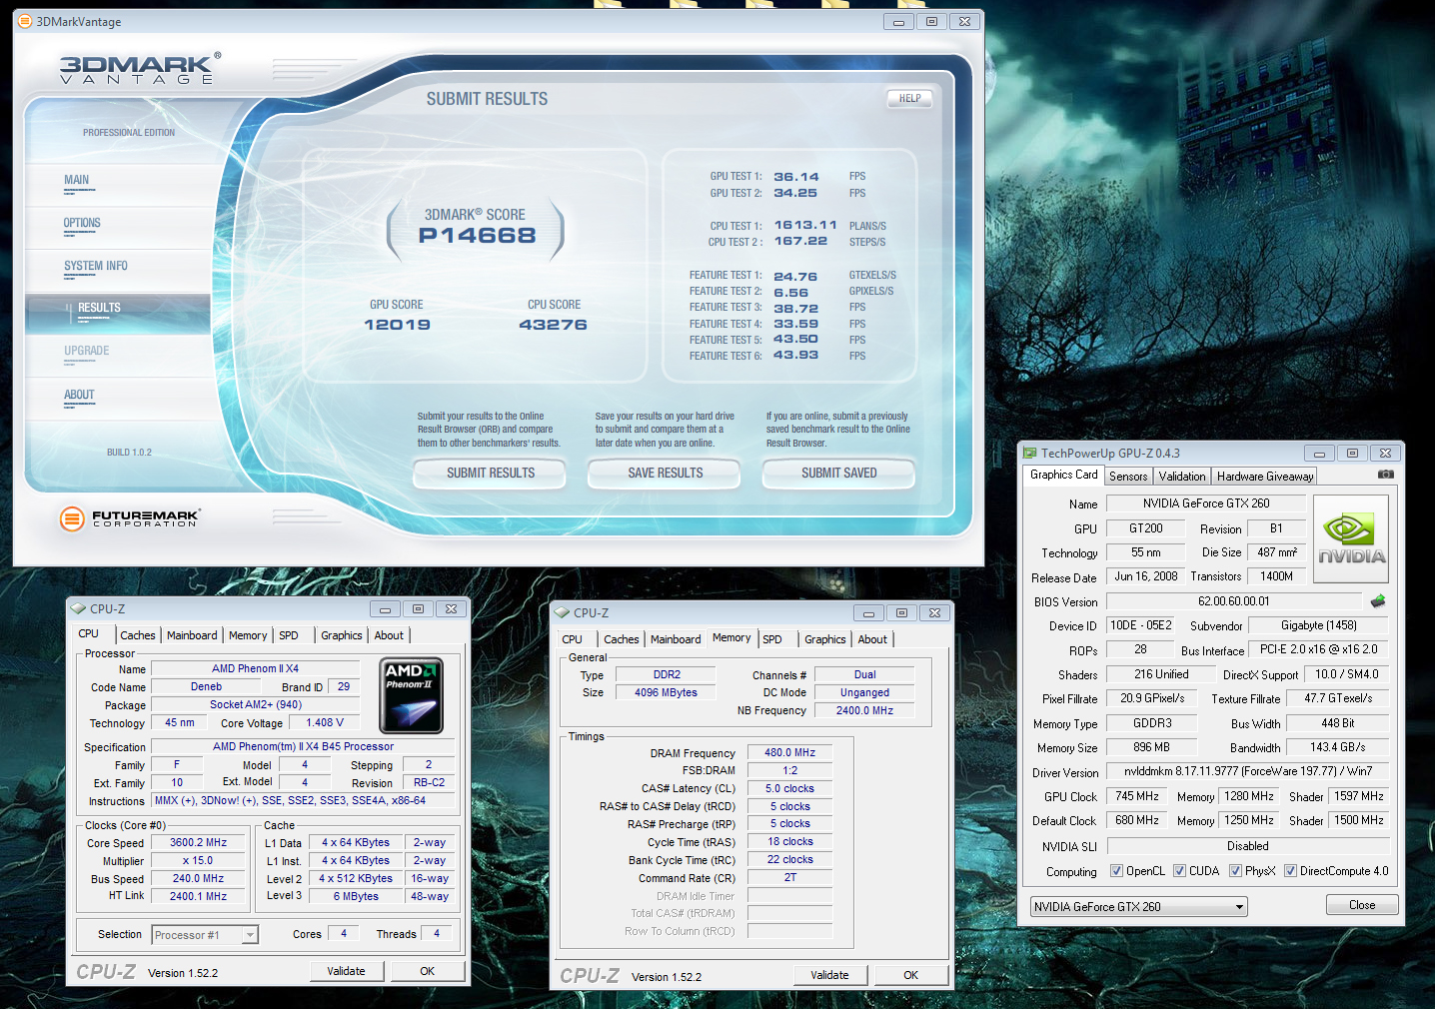Viewport: 1435px width, 1009px height.
Task: Minimize the GPU-Z window
Action: pyautogui.click(x=1319, y=453)
